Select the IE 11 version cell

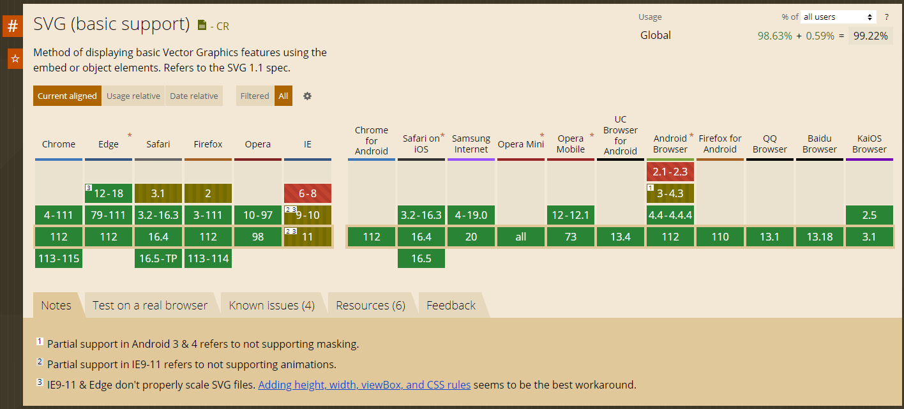coord(308,237)
